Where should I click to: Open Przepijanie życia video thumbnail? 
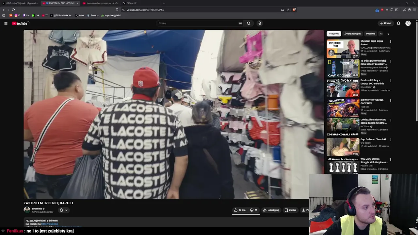(343, 49)
